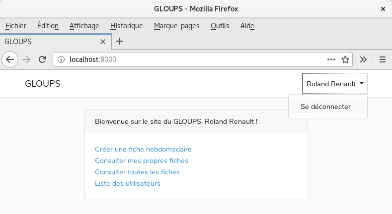Follow the Liste des utilisateurs link
392x214 pixels.
[x=128, y=183]
